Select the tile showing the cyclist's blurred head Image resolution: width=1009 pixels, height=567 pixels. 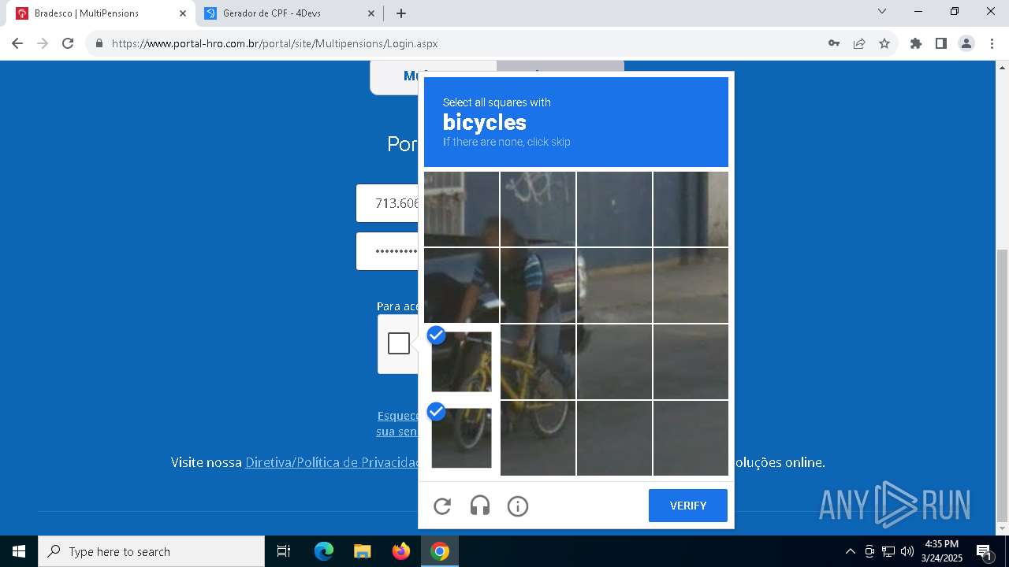[x=461, y=209]
